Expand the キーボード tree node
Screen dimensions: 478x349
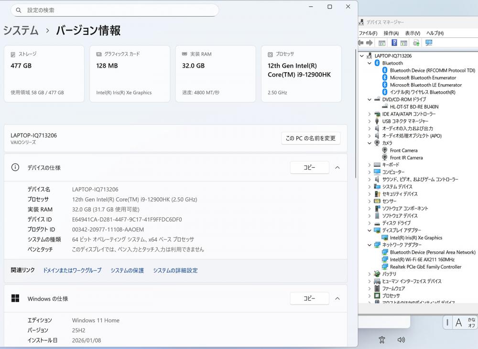[369, 165]
